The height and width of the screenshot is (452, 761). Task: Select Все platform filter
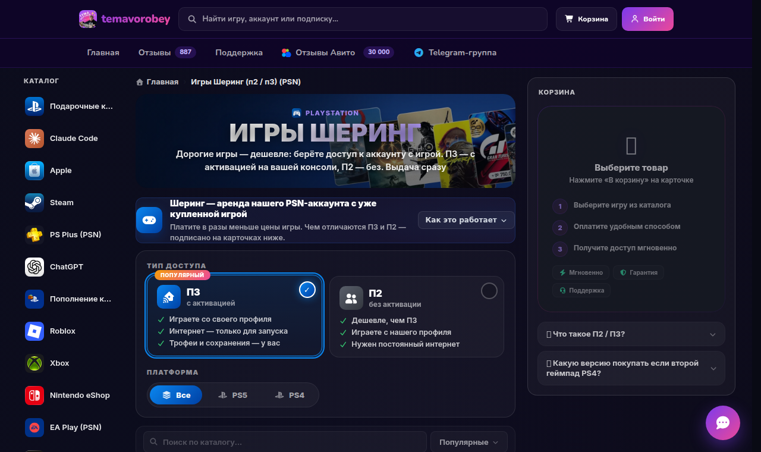point(176,395)
